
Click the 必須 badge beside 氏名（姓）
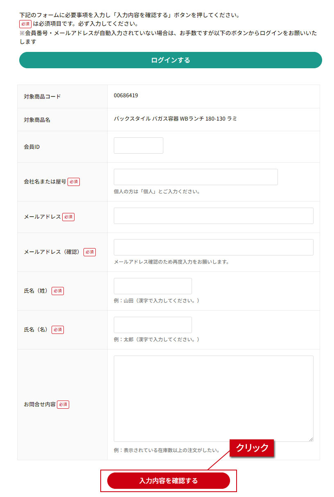[x=57, y=291]
